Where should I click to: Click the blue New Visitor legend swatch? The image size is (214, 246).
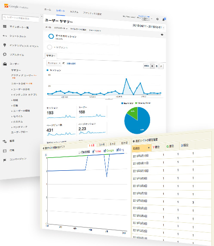[x=122, y=103]
